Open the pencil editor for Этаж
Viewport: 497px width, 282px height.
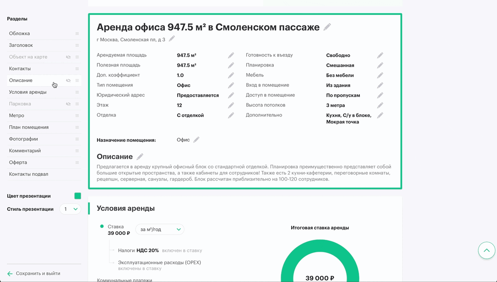point(231,105)
